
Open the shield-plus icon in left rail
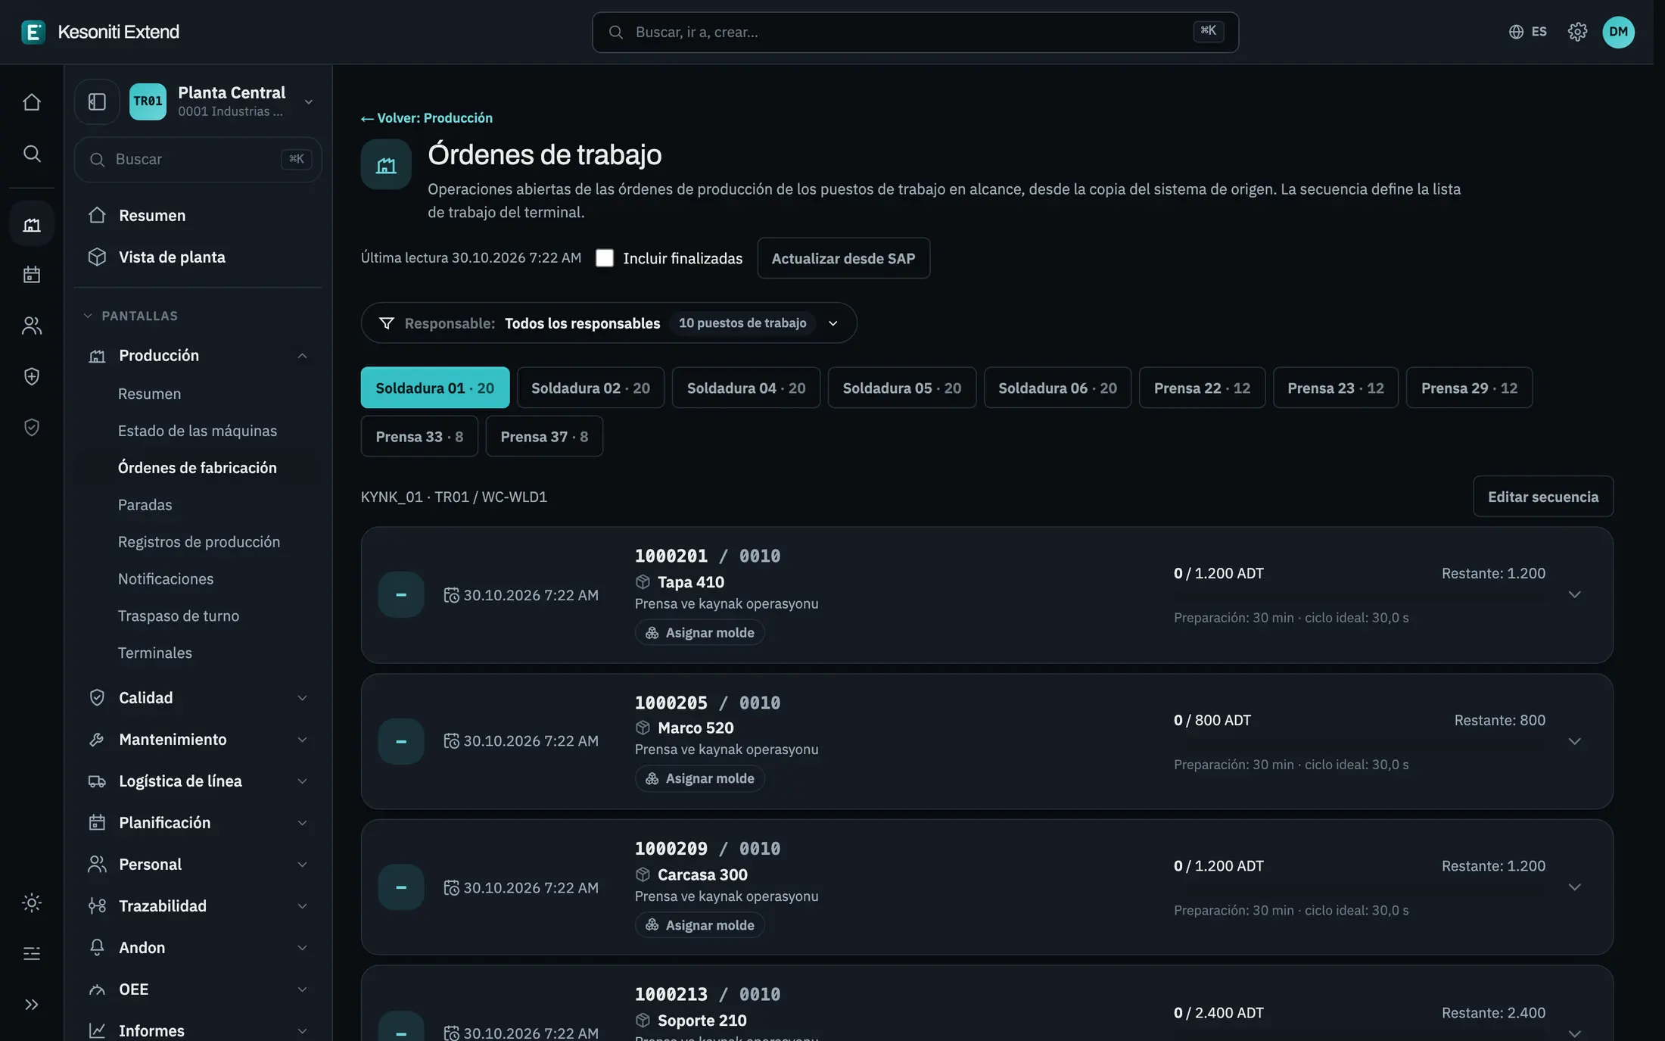click(x=31, y=376)
